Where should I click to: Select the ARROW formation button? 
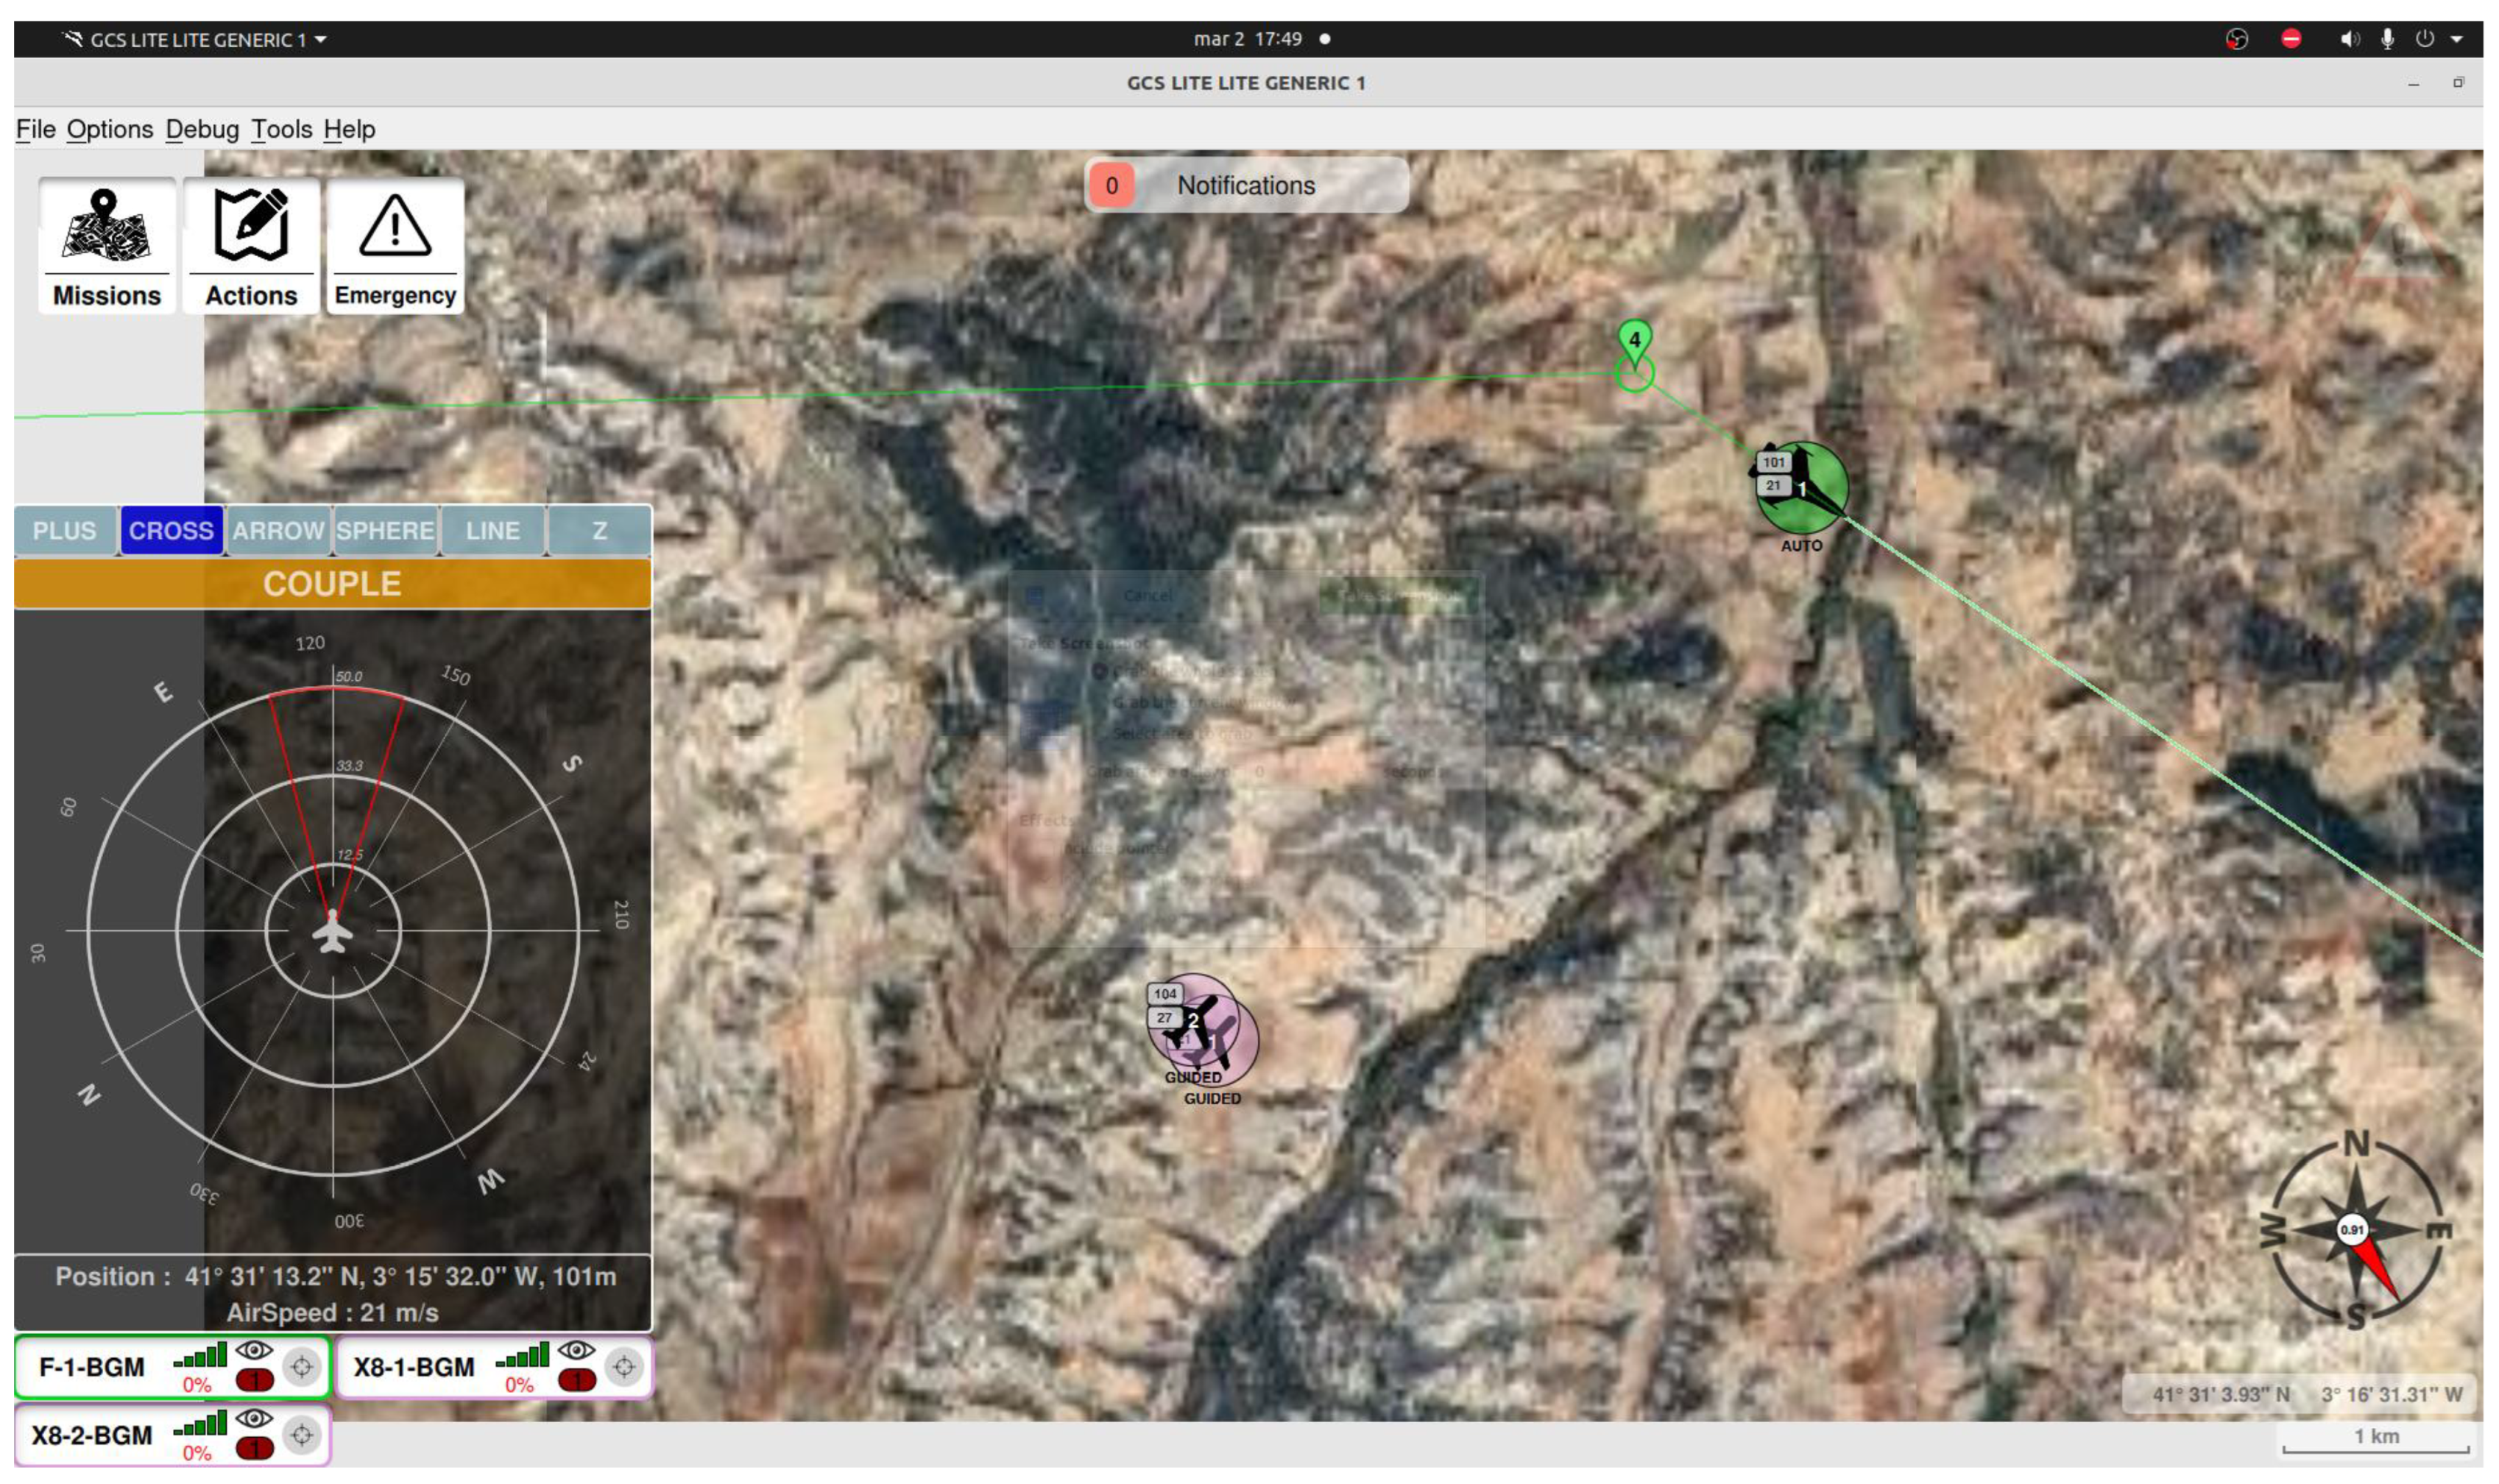(278, 530)
